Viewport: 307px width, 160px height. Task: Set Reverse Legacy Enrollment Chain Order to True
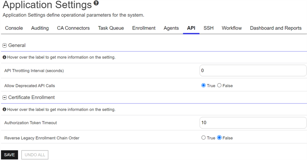[x=204, y=138]
